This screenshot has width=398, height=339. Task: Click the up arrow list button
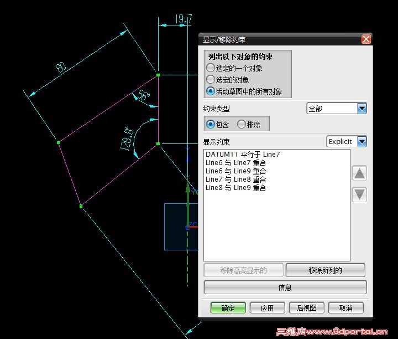point(359,173)
